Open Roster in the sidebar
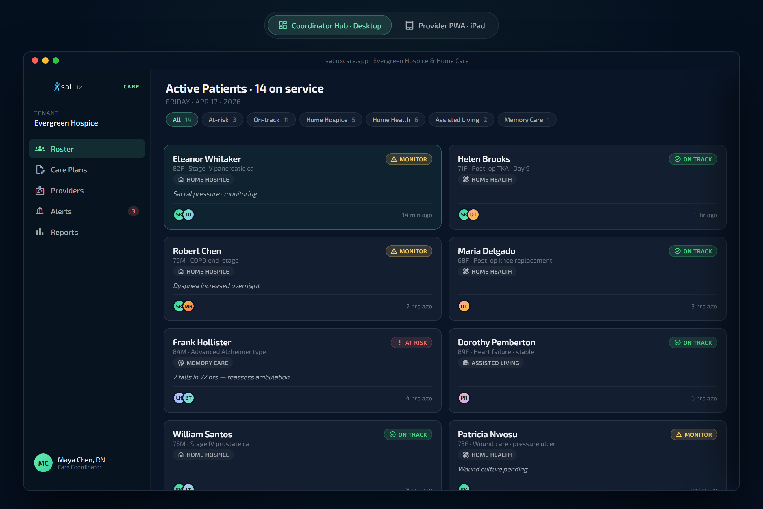 [x=87, y=149]
